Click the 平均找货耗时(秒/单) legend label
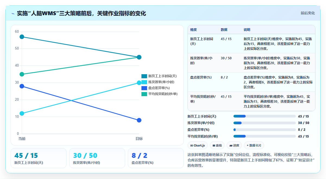Screen dimensions: 326x179 point(163,94)
